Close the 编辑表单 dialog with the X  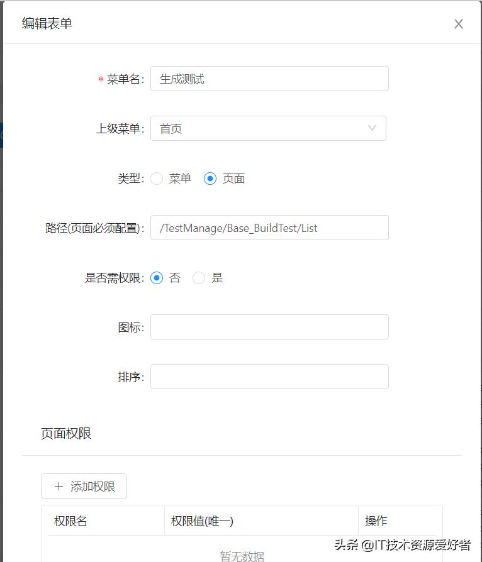pyautogui.click(x=459, y=24)
